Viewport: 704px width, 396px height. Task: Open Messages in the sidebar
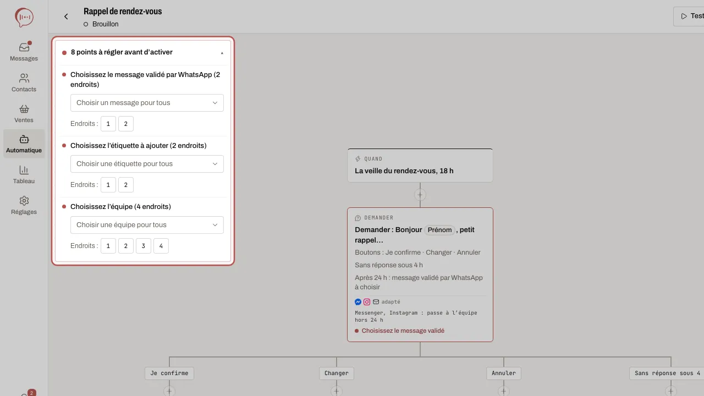24,52
